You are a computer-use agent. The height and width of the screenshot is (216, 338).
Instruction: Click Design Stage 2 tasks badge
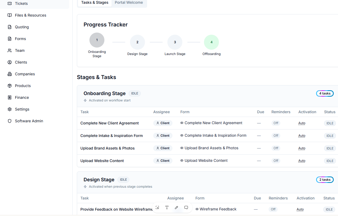325,180
